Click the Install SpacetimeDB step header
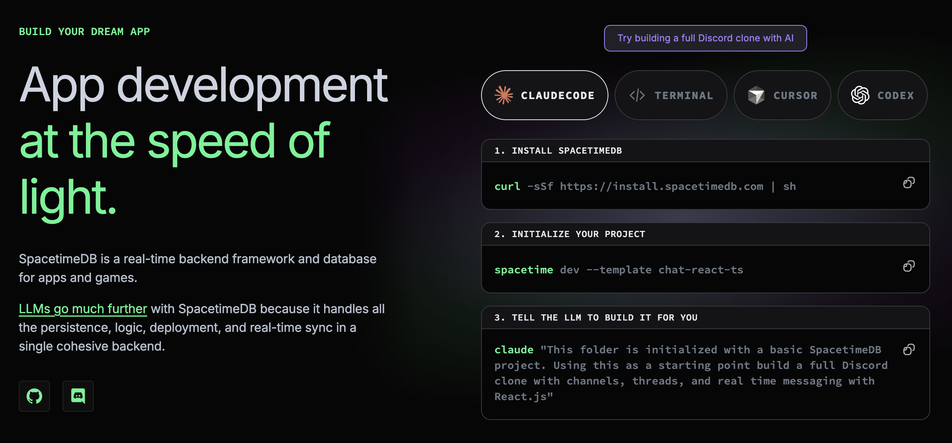952x443 pixels. tap(558, 151)
